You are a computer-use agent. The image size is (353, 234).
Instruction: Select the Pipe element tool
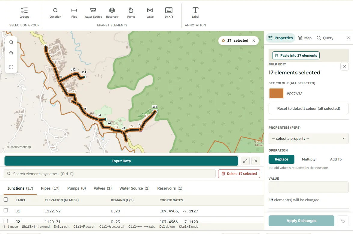click(74, 13)
